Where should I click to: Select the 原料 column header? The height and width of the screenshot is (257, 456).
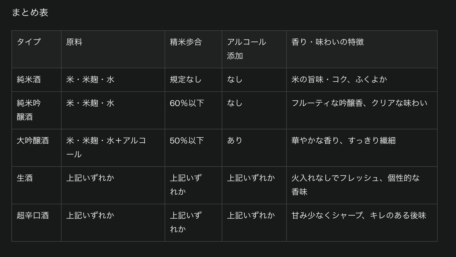click(x=113, y=49)
